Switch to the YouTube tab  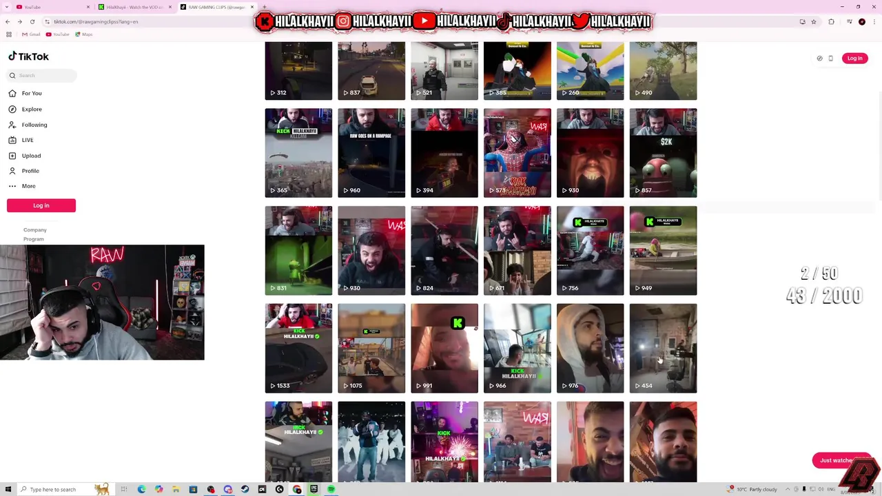[54, 7]
